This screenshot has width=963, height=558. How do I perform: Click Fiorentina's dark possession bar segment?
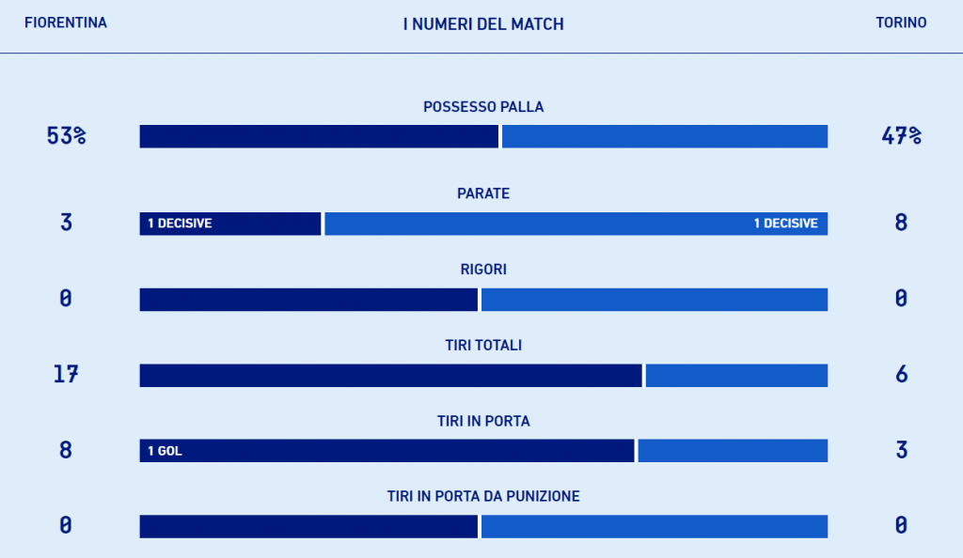click(319, 136)
